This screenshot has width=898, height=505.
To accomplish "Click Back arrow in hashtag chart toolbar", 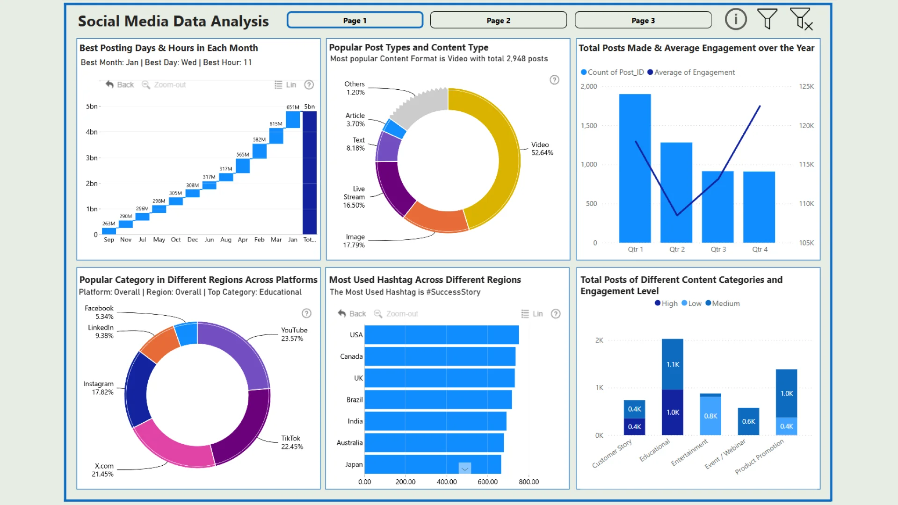I will pos(352,314).
